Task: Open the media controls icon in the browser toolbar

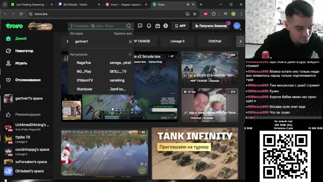Action: [x=226, y=14]
